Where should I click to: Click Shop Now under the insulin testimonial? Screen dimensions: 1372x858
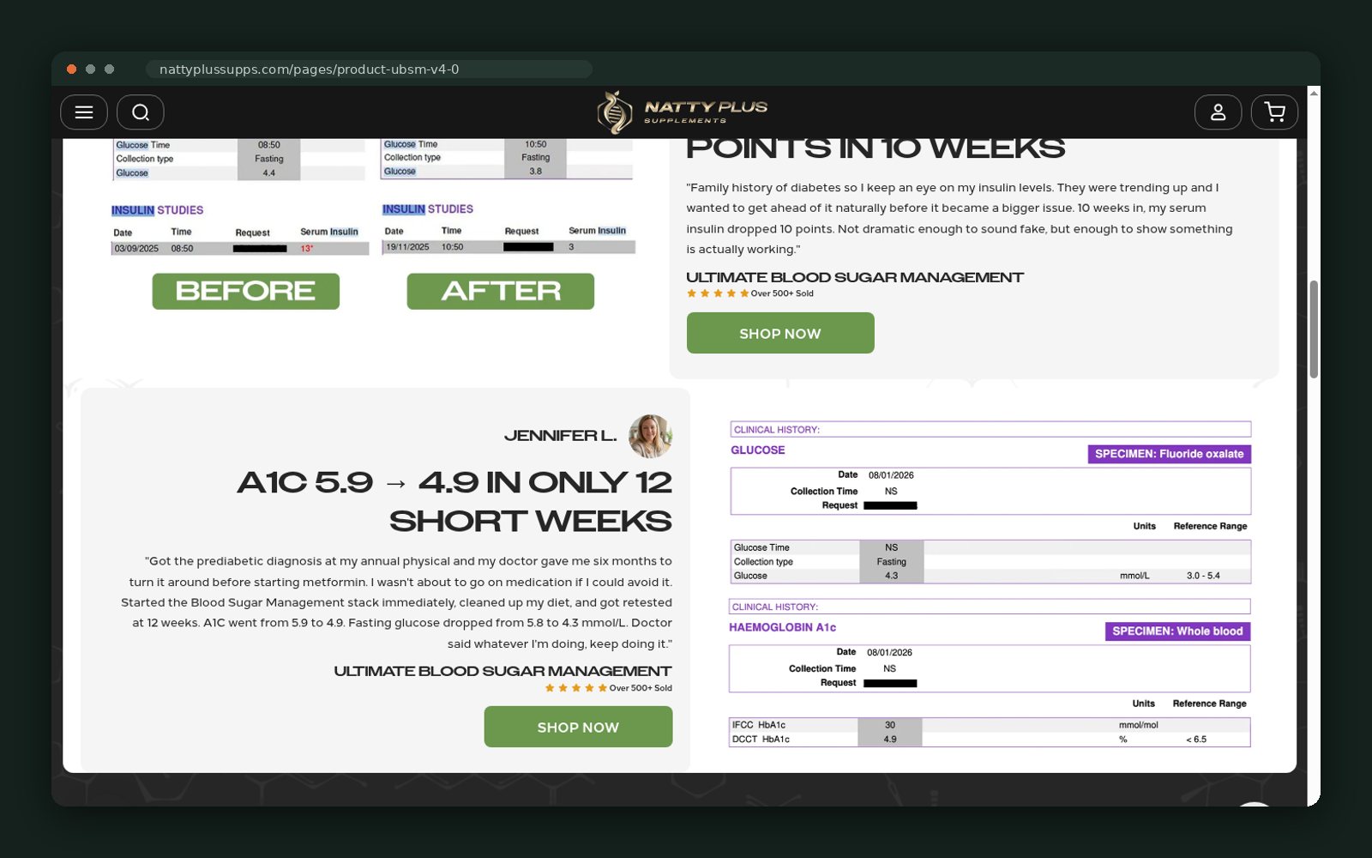tap(780, 333)
